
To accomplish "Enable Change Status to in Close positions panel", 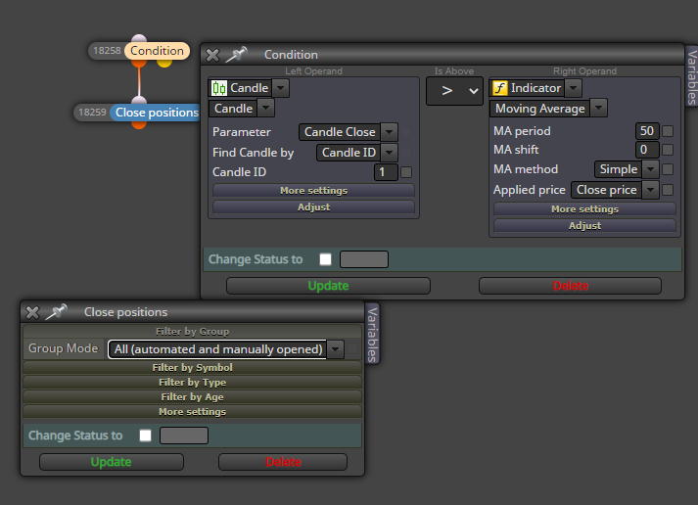I will (x=145, y=436).
